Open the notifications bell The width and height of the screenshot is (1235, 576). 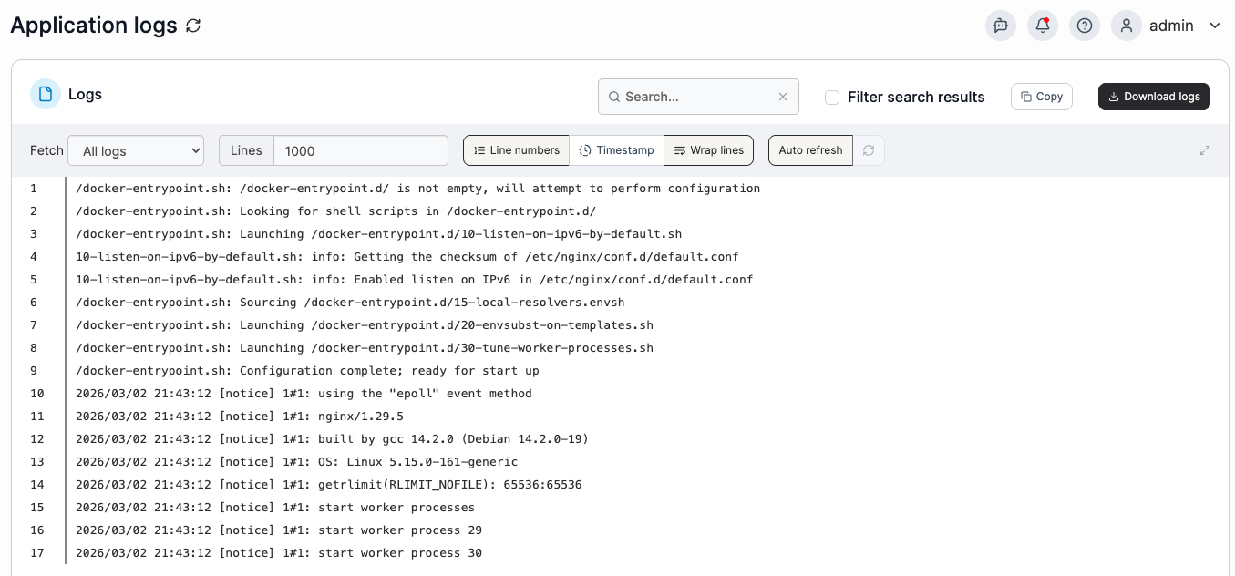(1043, 26)
